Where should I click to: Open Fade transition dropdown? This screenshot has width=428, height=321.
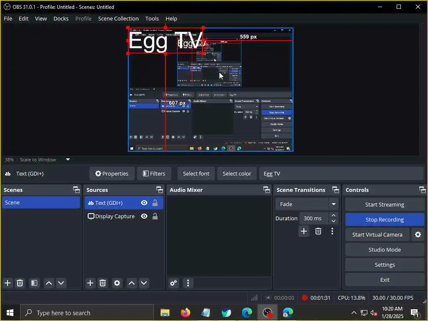point(334,204)
